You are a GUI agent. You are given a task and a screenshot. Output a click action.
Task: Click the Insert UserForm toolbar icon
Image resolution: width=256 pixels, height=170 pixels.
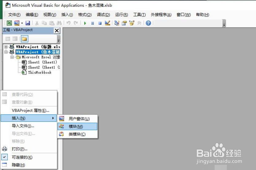click(x=17, y=23)
